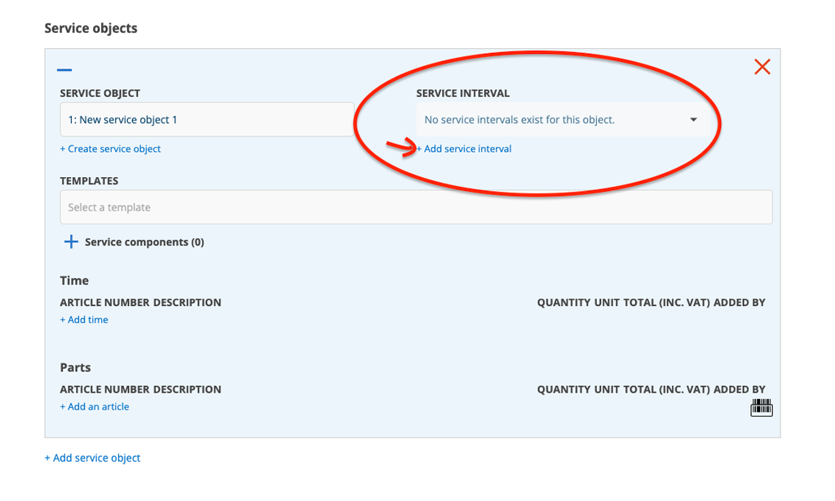Click '+ Add time' link
The width and height of the screenshot is (835, 501).
coord(84,320)
